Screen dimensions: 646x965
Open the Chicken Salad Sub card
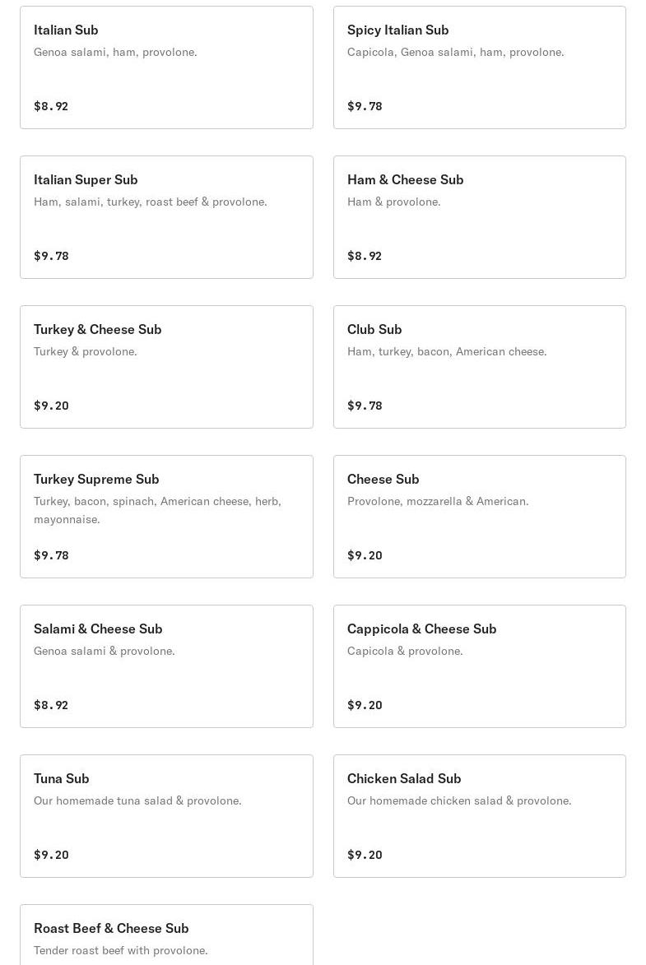click(480, 816)
